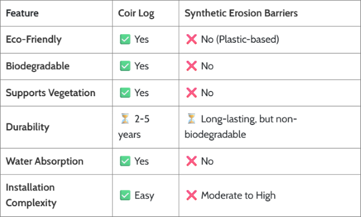Select the Coir Log column header
This screenshot has height=217, width=361.
click(136, 14)
